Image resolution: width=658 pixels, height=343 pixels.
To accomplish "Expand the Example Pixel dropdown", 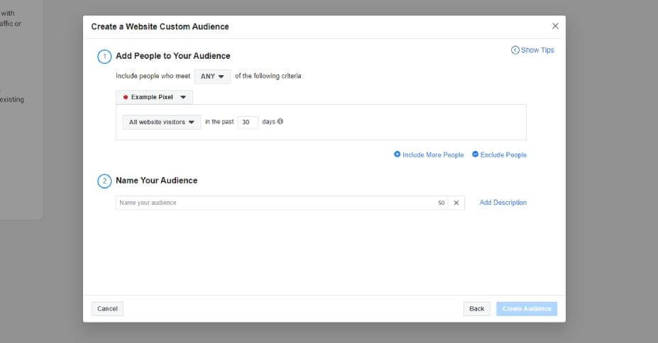I will (154, 97).
